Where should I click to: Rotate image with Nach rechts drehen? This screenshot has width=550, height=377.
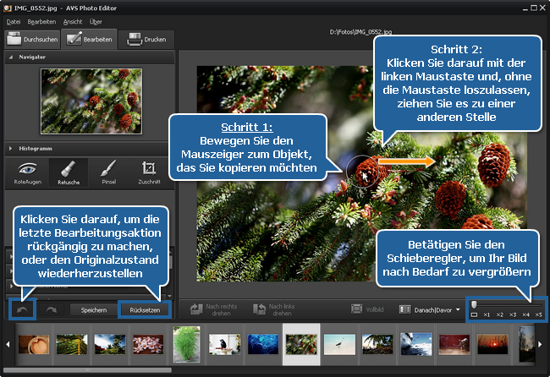[x=213, y=309]
